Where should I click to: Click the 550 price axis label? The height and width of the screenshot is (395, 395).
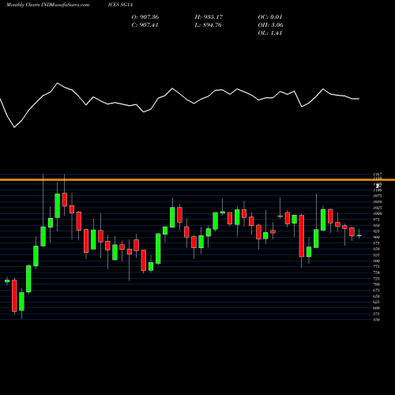click(377, 320)
